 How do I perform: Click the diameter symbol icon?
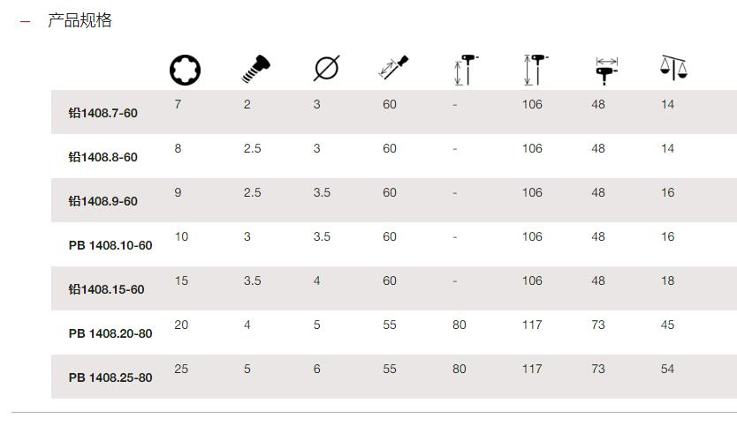(x=326, y=69)
